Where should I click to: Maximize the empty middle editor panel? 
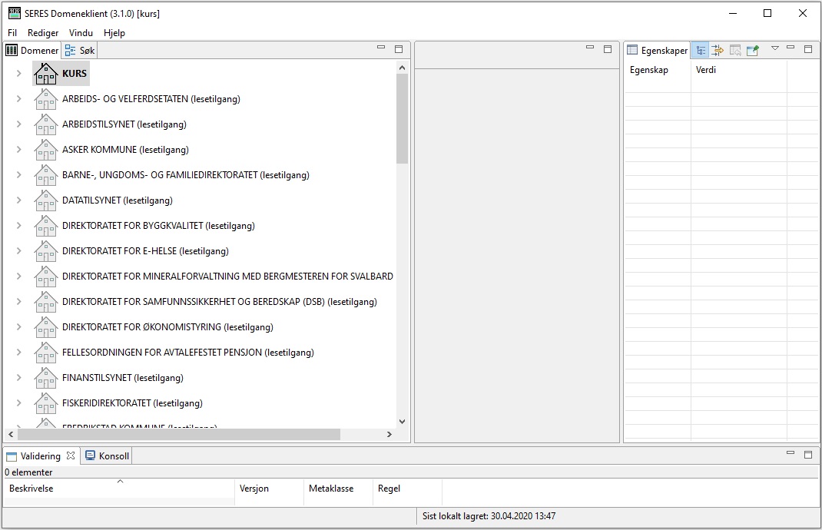click(608, 48)
